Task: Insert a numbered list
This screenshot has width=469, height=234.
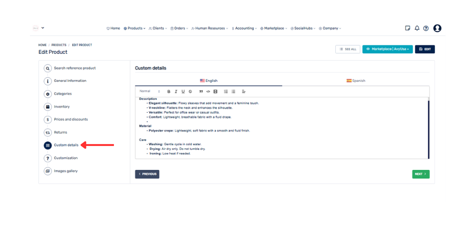Action: point(226,91)
